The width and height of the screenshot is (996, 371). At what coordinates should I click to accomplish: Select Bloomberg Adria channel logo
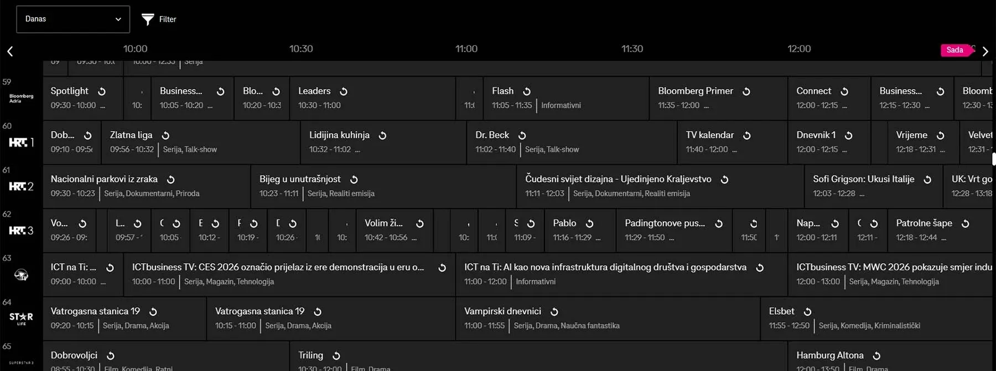21,98
